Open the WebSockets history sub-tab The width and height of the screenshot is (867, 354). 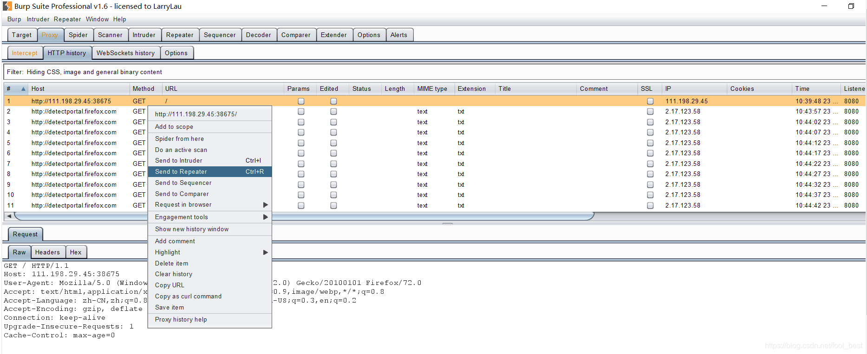click(126, 53)
